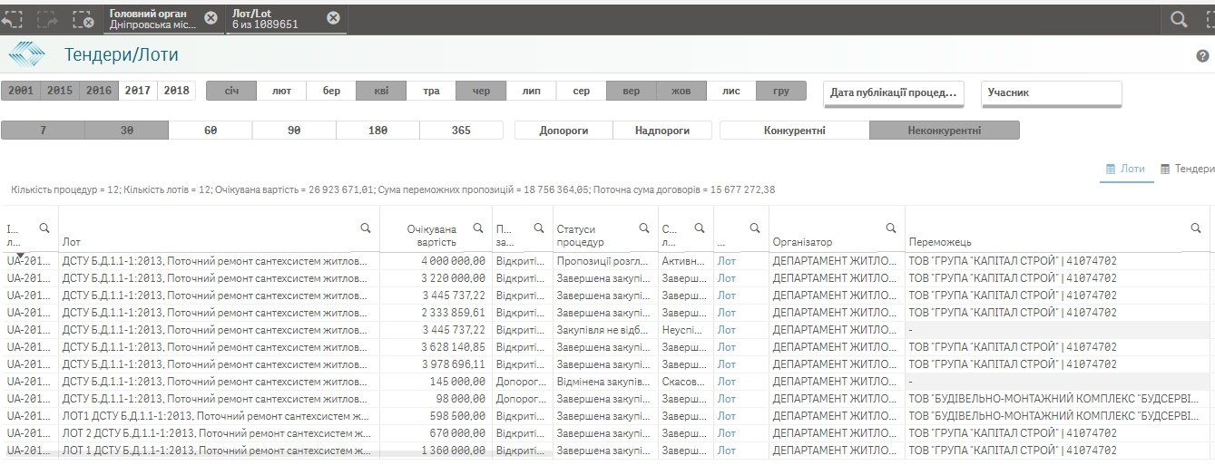
Task: Search in the Статуси процедур column
Action: click(x=644, y=228)
